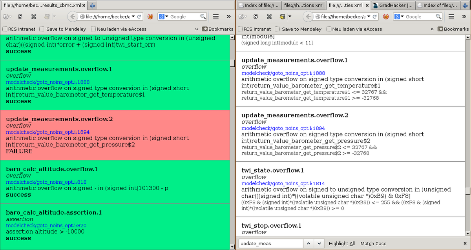Screen dimensions: 471x250
Task: Open goto_noins_opt.i:1894 link in the red FAILURE block
Action: pos(48,132)
